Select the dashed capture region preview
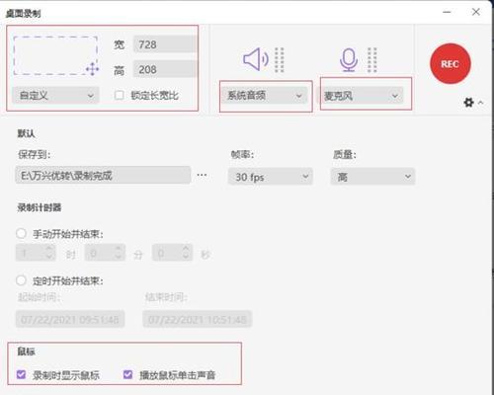The width and height of the screenshot is (494, 395). point(55,55)
